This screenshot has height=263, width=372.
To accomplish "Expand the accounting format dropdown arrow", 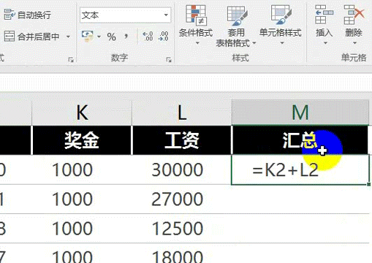I will (x=99, y=37).
